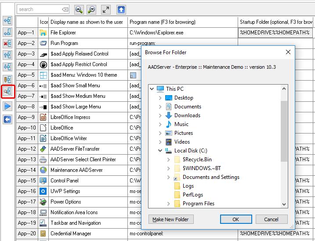Expand the Program Files folder
This screenshot has width=315, height=241.
tap(169, 204)
